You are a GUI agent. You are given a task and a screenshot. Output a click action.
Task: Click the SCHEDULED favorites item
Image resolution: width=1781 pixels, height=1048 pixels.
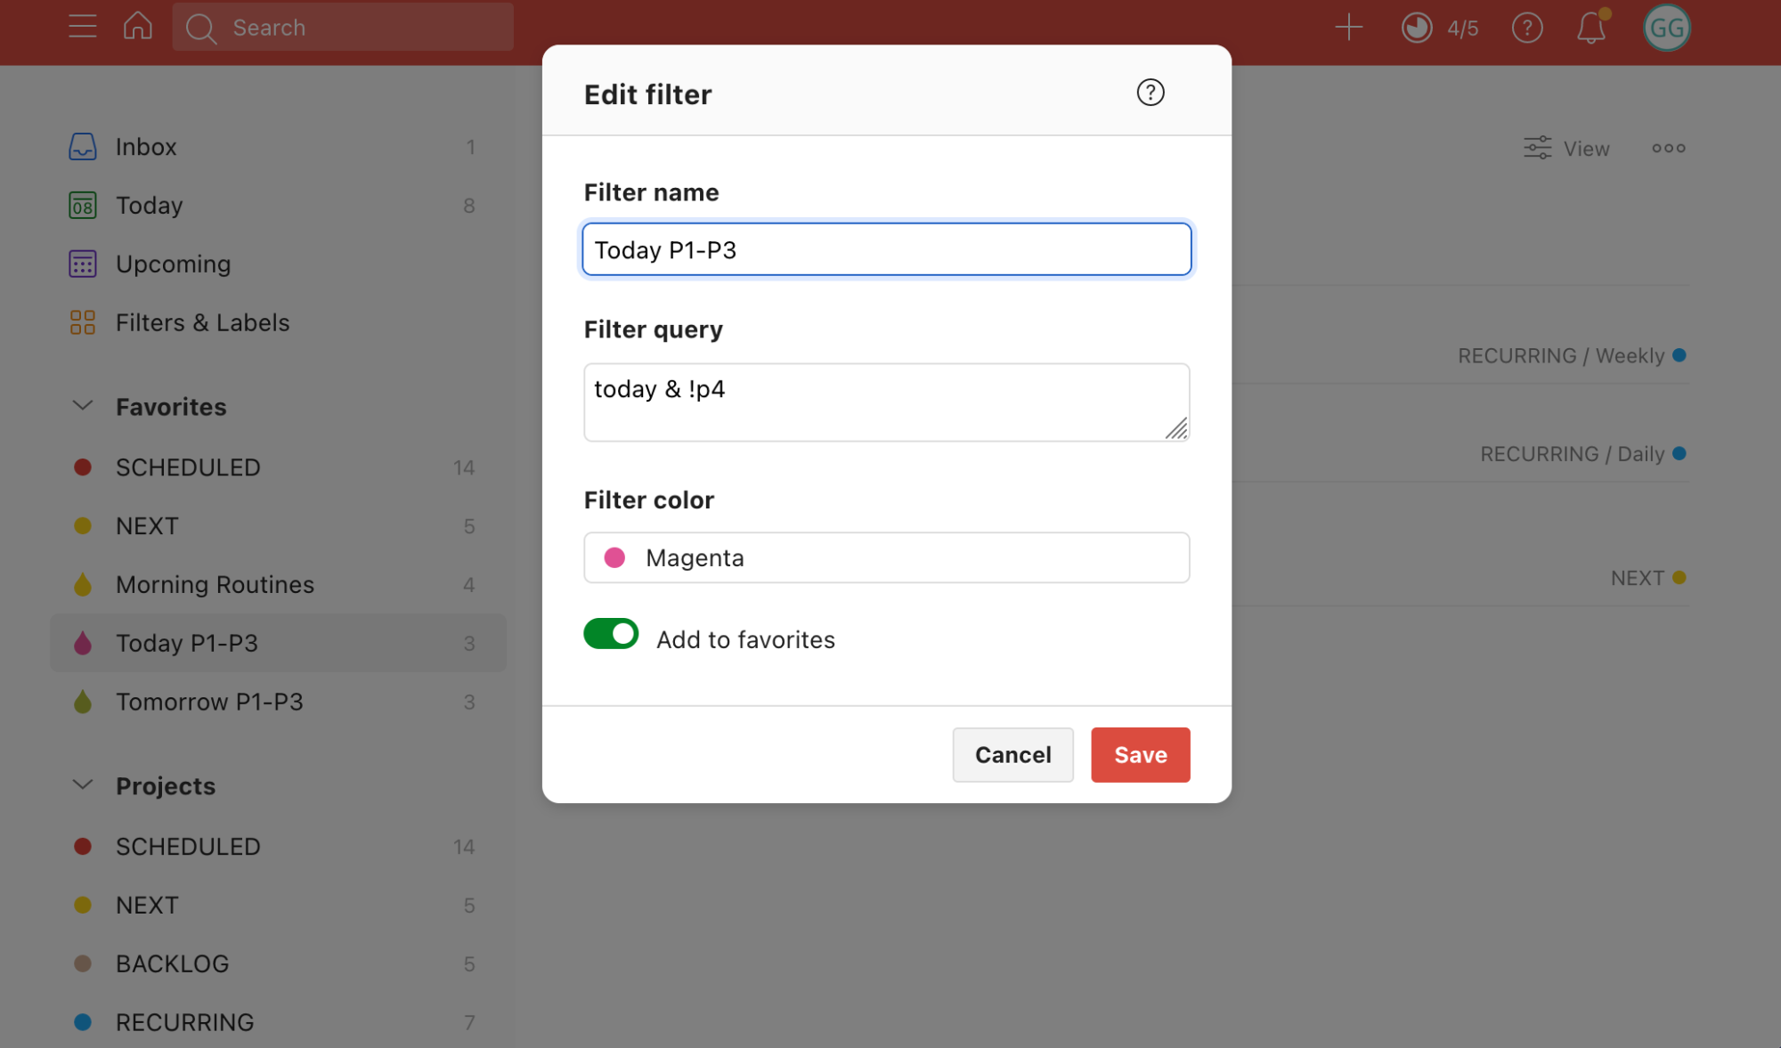coord(188,466)
